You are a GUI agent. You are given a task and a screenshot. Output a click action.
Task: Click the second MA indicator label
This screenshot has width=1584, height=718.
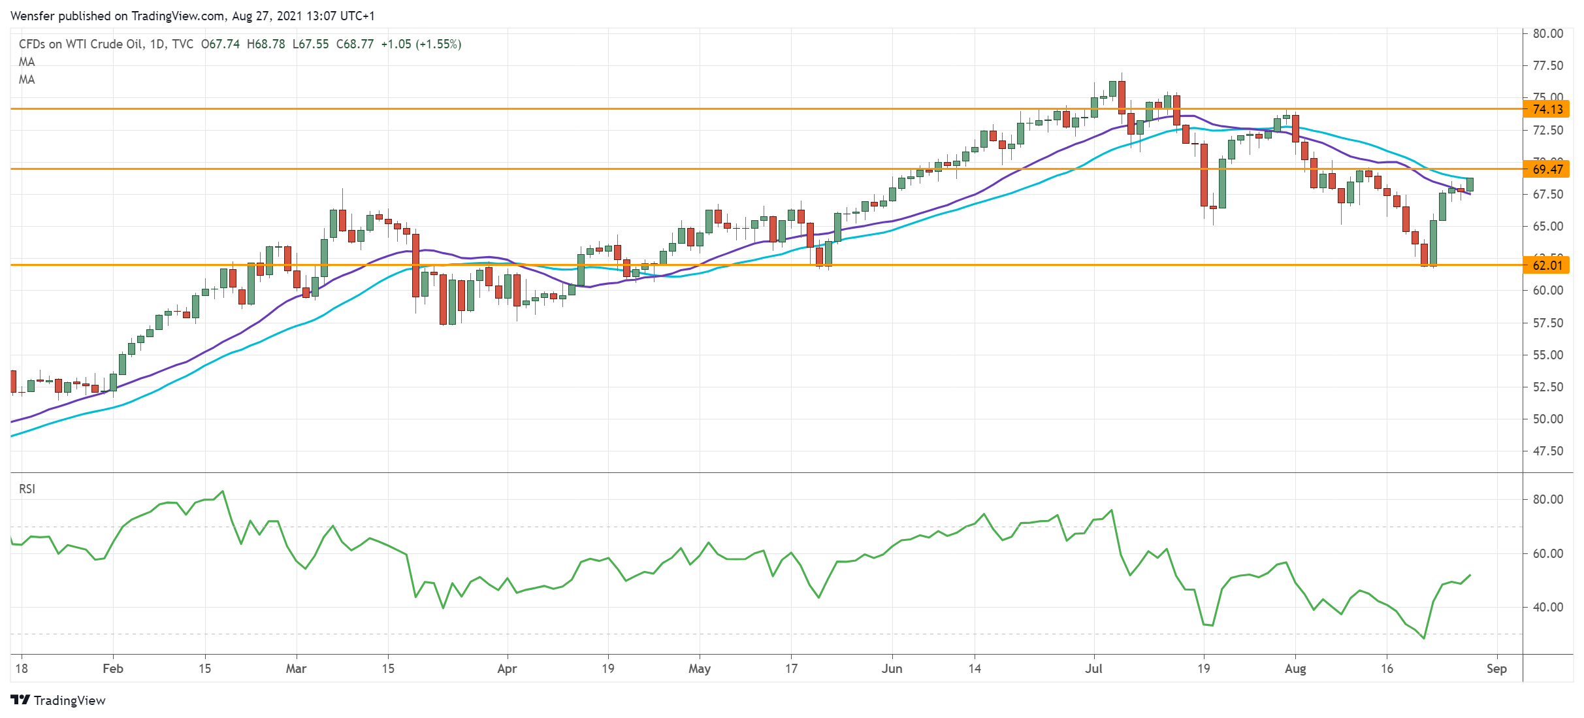pyautogui.click(x=27, y=80)
